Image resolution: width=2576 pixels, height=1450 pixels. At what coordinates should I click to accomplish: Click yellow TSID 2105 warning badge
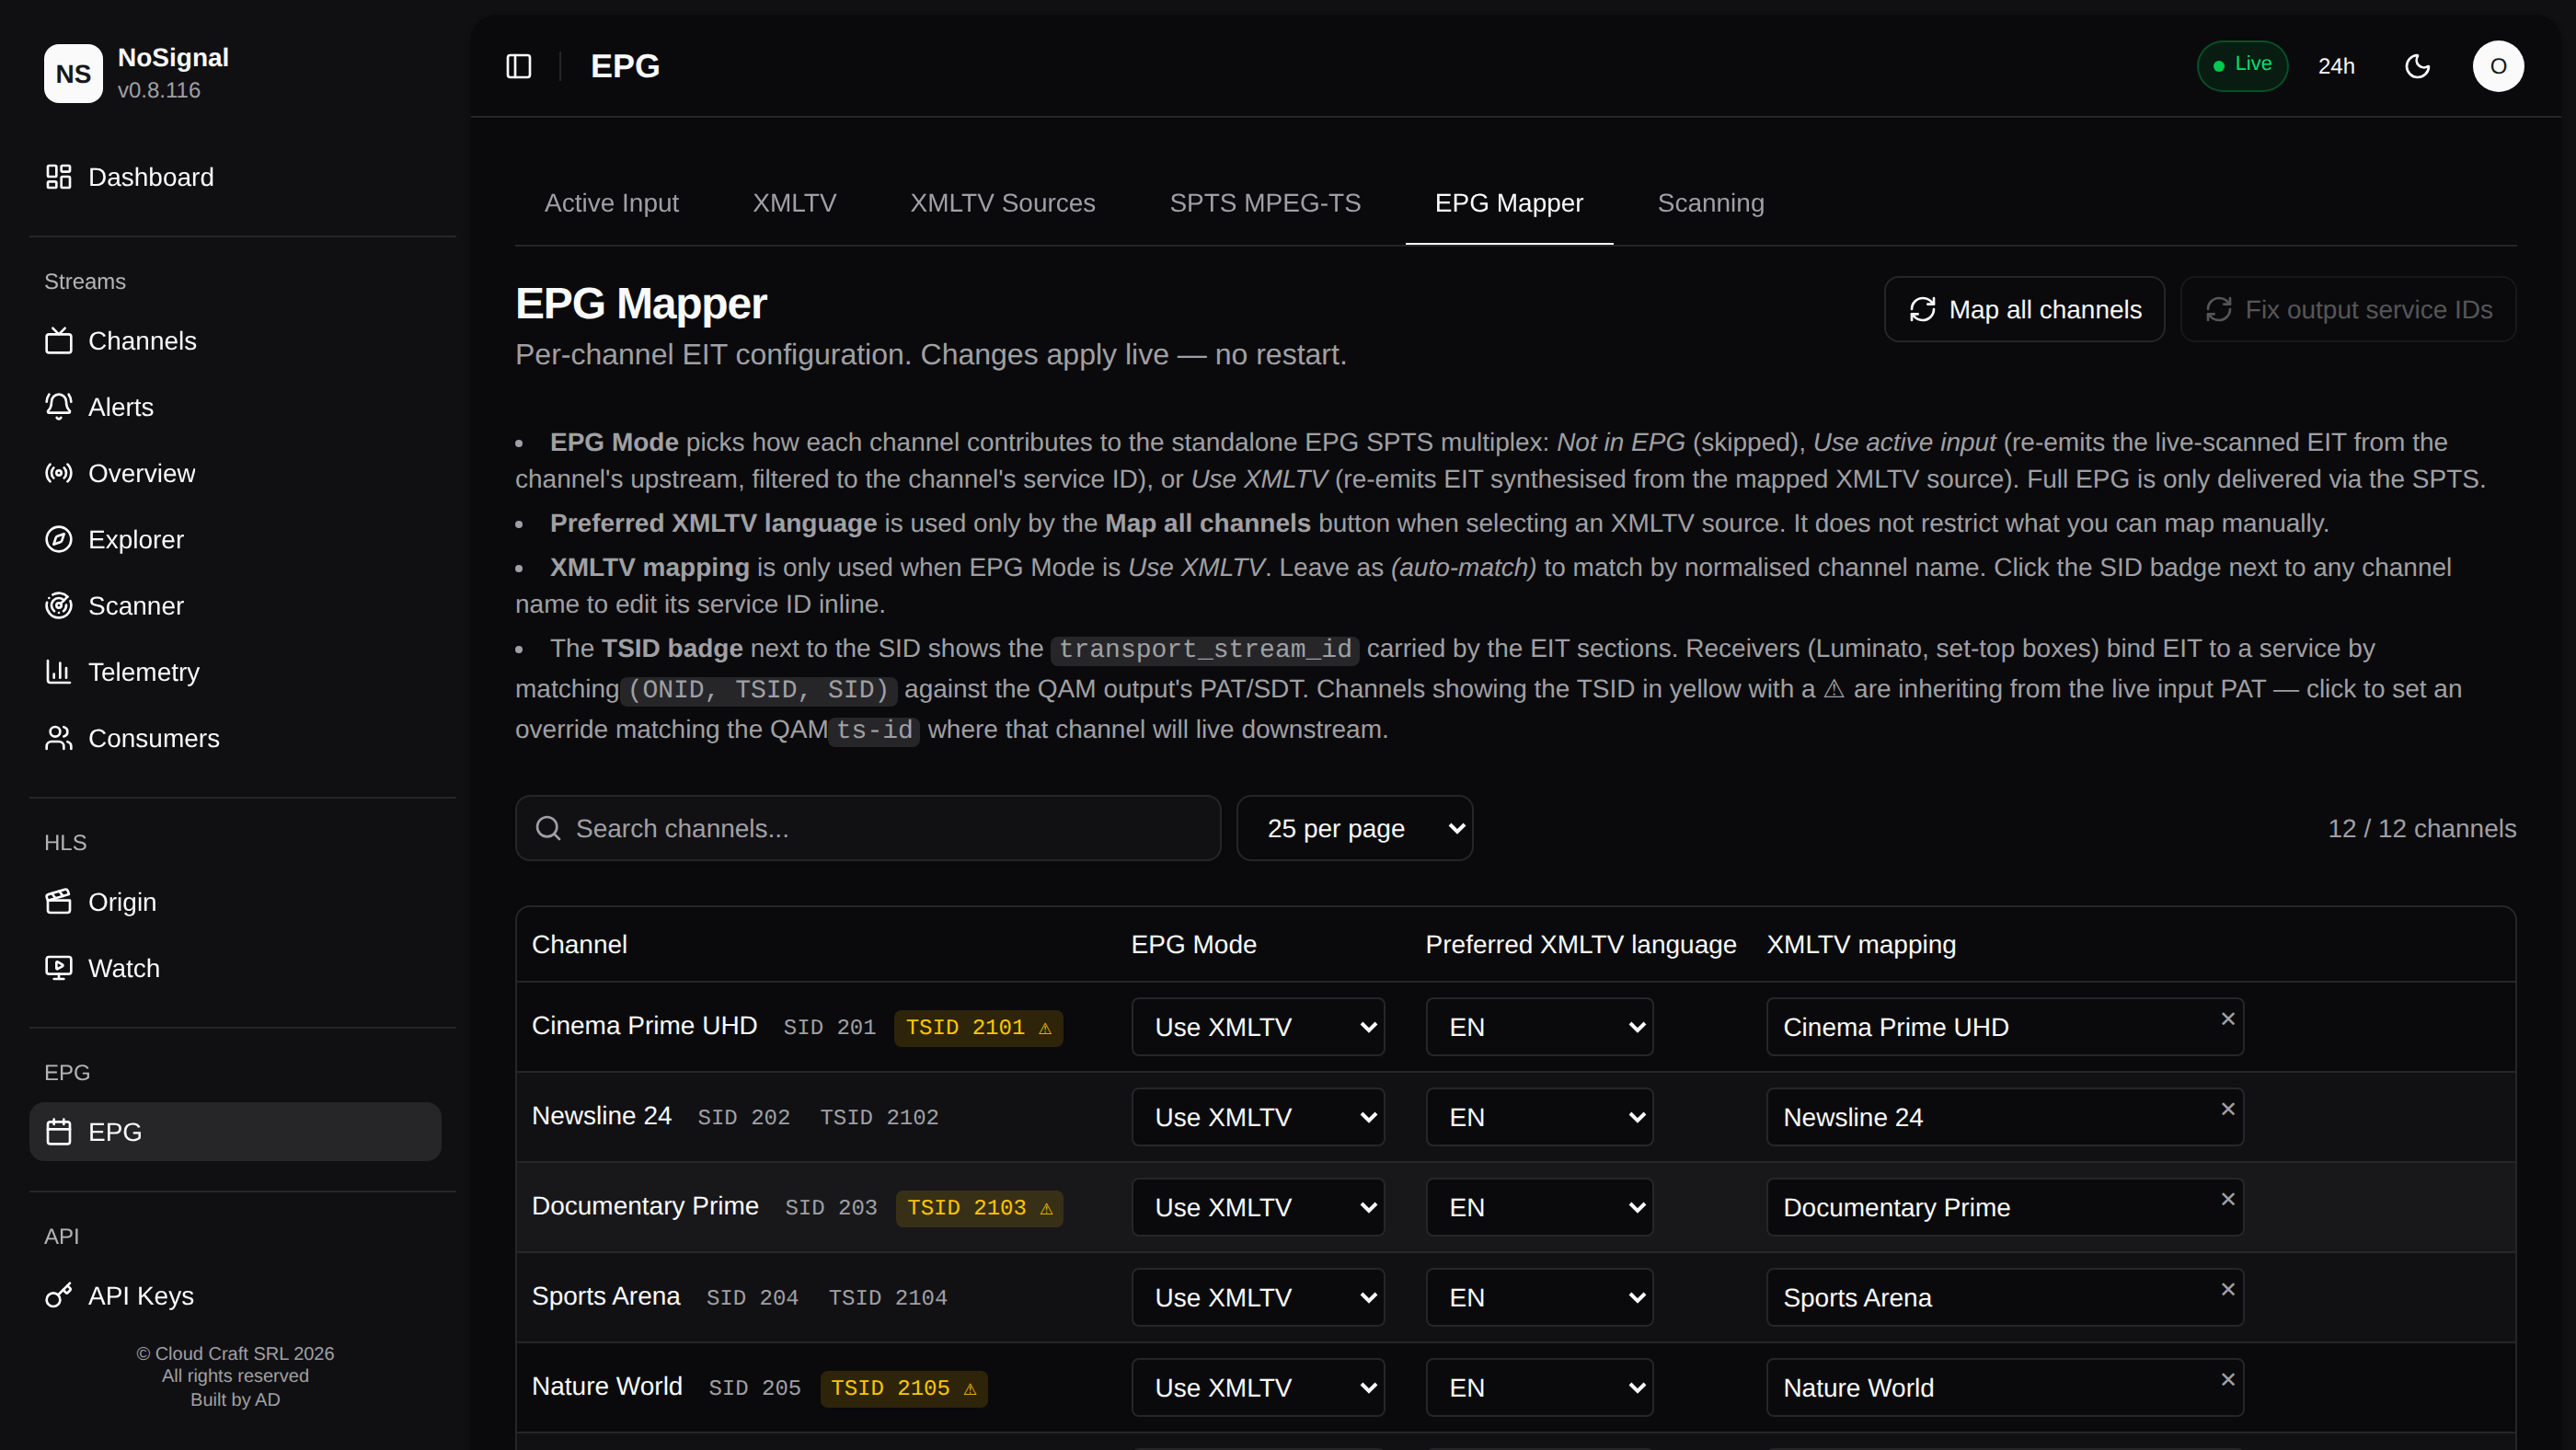coord(904,1389)
